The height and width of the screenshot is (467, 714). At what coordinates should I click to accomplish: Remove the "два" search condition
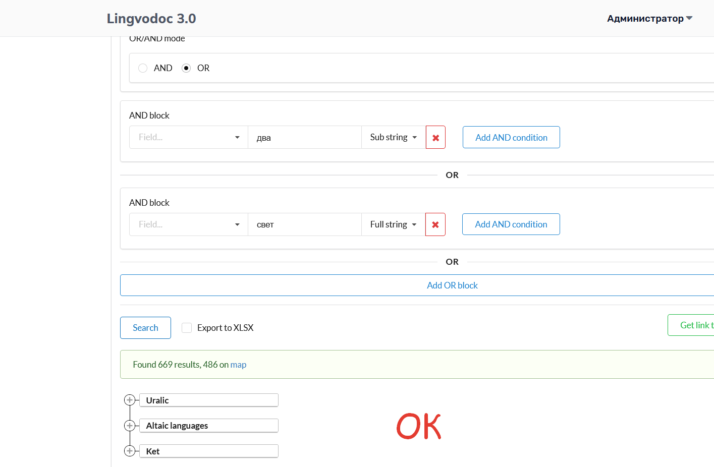435,137
